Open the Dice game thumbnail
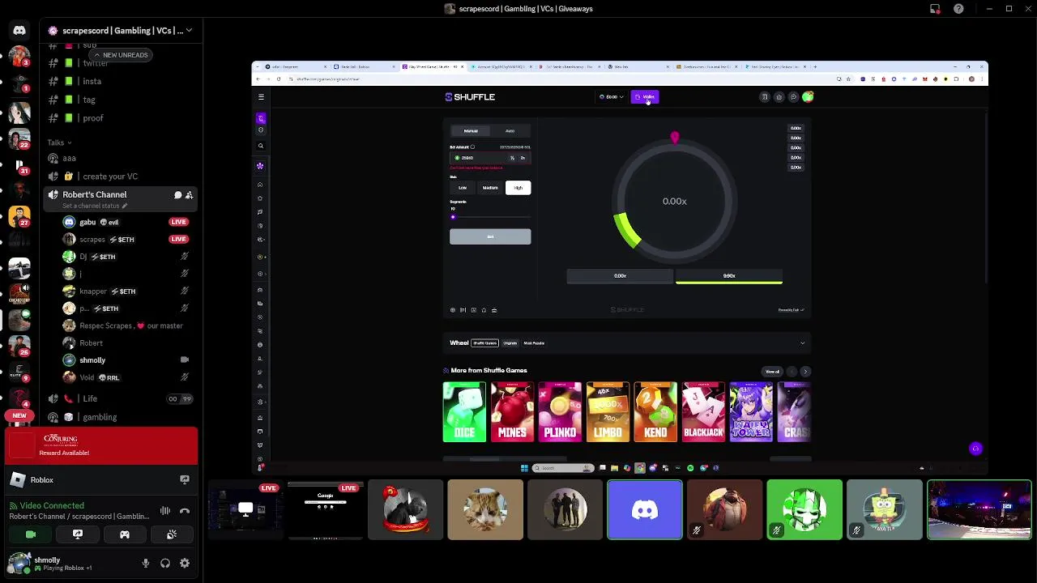This screenshot has width=1037, height=583. click(464, 412)
